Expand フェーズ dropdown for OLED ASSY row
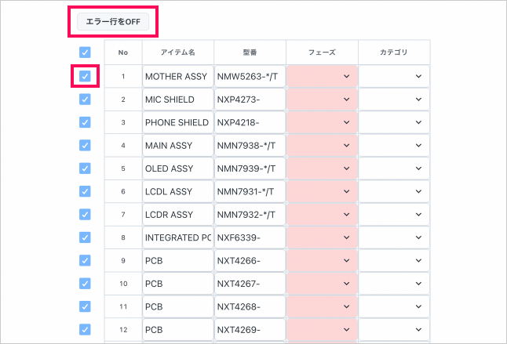 323,168
